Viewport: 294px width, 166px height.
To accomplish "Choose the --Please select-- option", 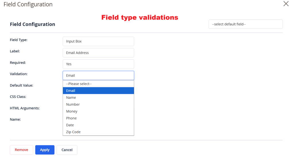I will 98,84.
